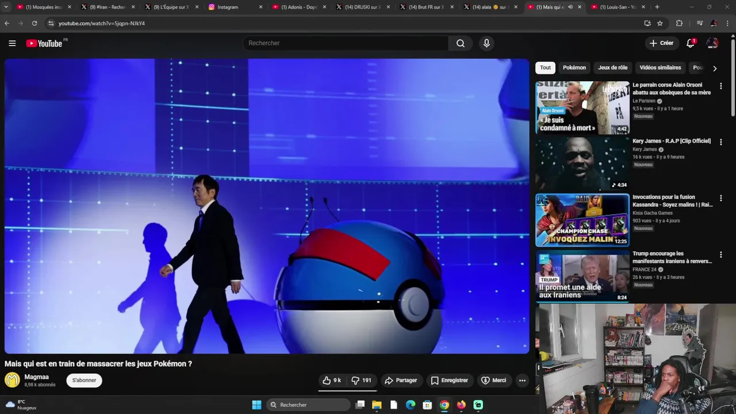Viewport: 736px width, 414px height.
Task: Select the Vidéos similaires chip
Action: [660, 67]
